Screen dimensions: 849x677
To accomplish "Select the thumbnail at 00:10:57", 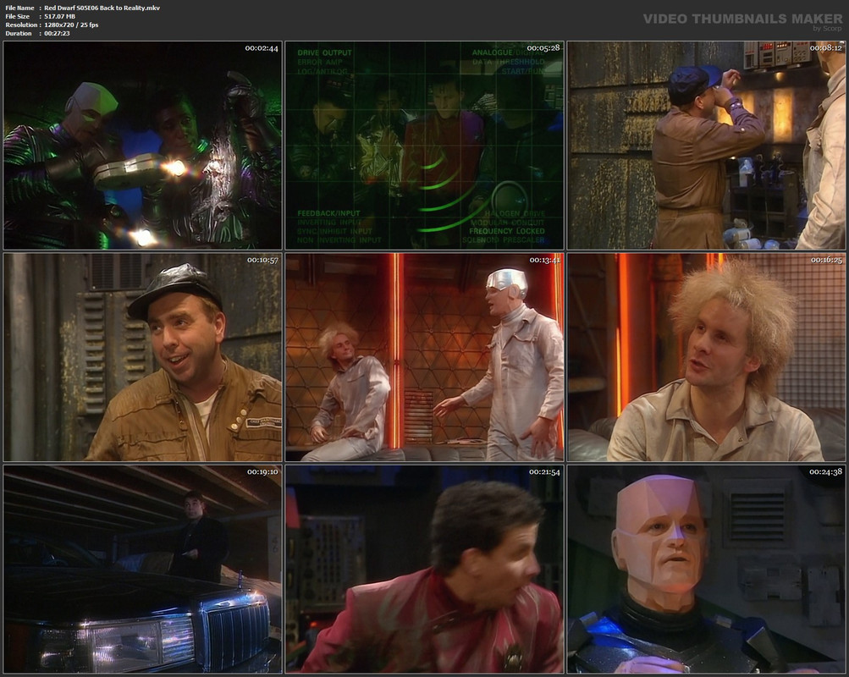I will click(x=142, y=357).
